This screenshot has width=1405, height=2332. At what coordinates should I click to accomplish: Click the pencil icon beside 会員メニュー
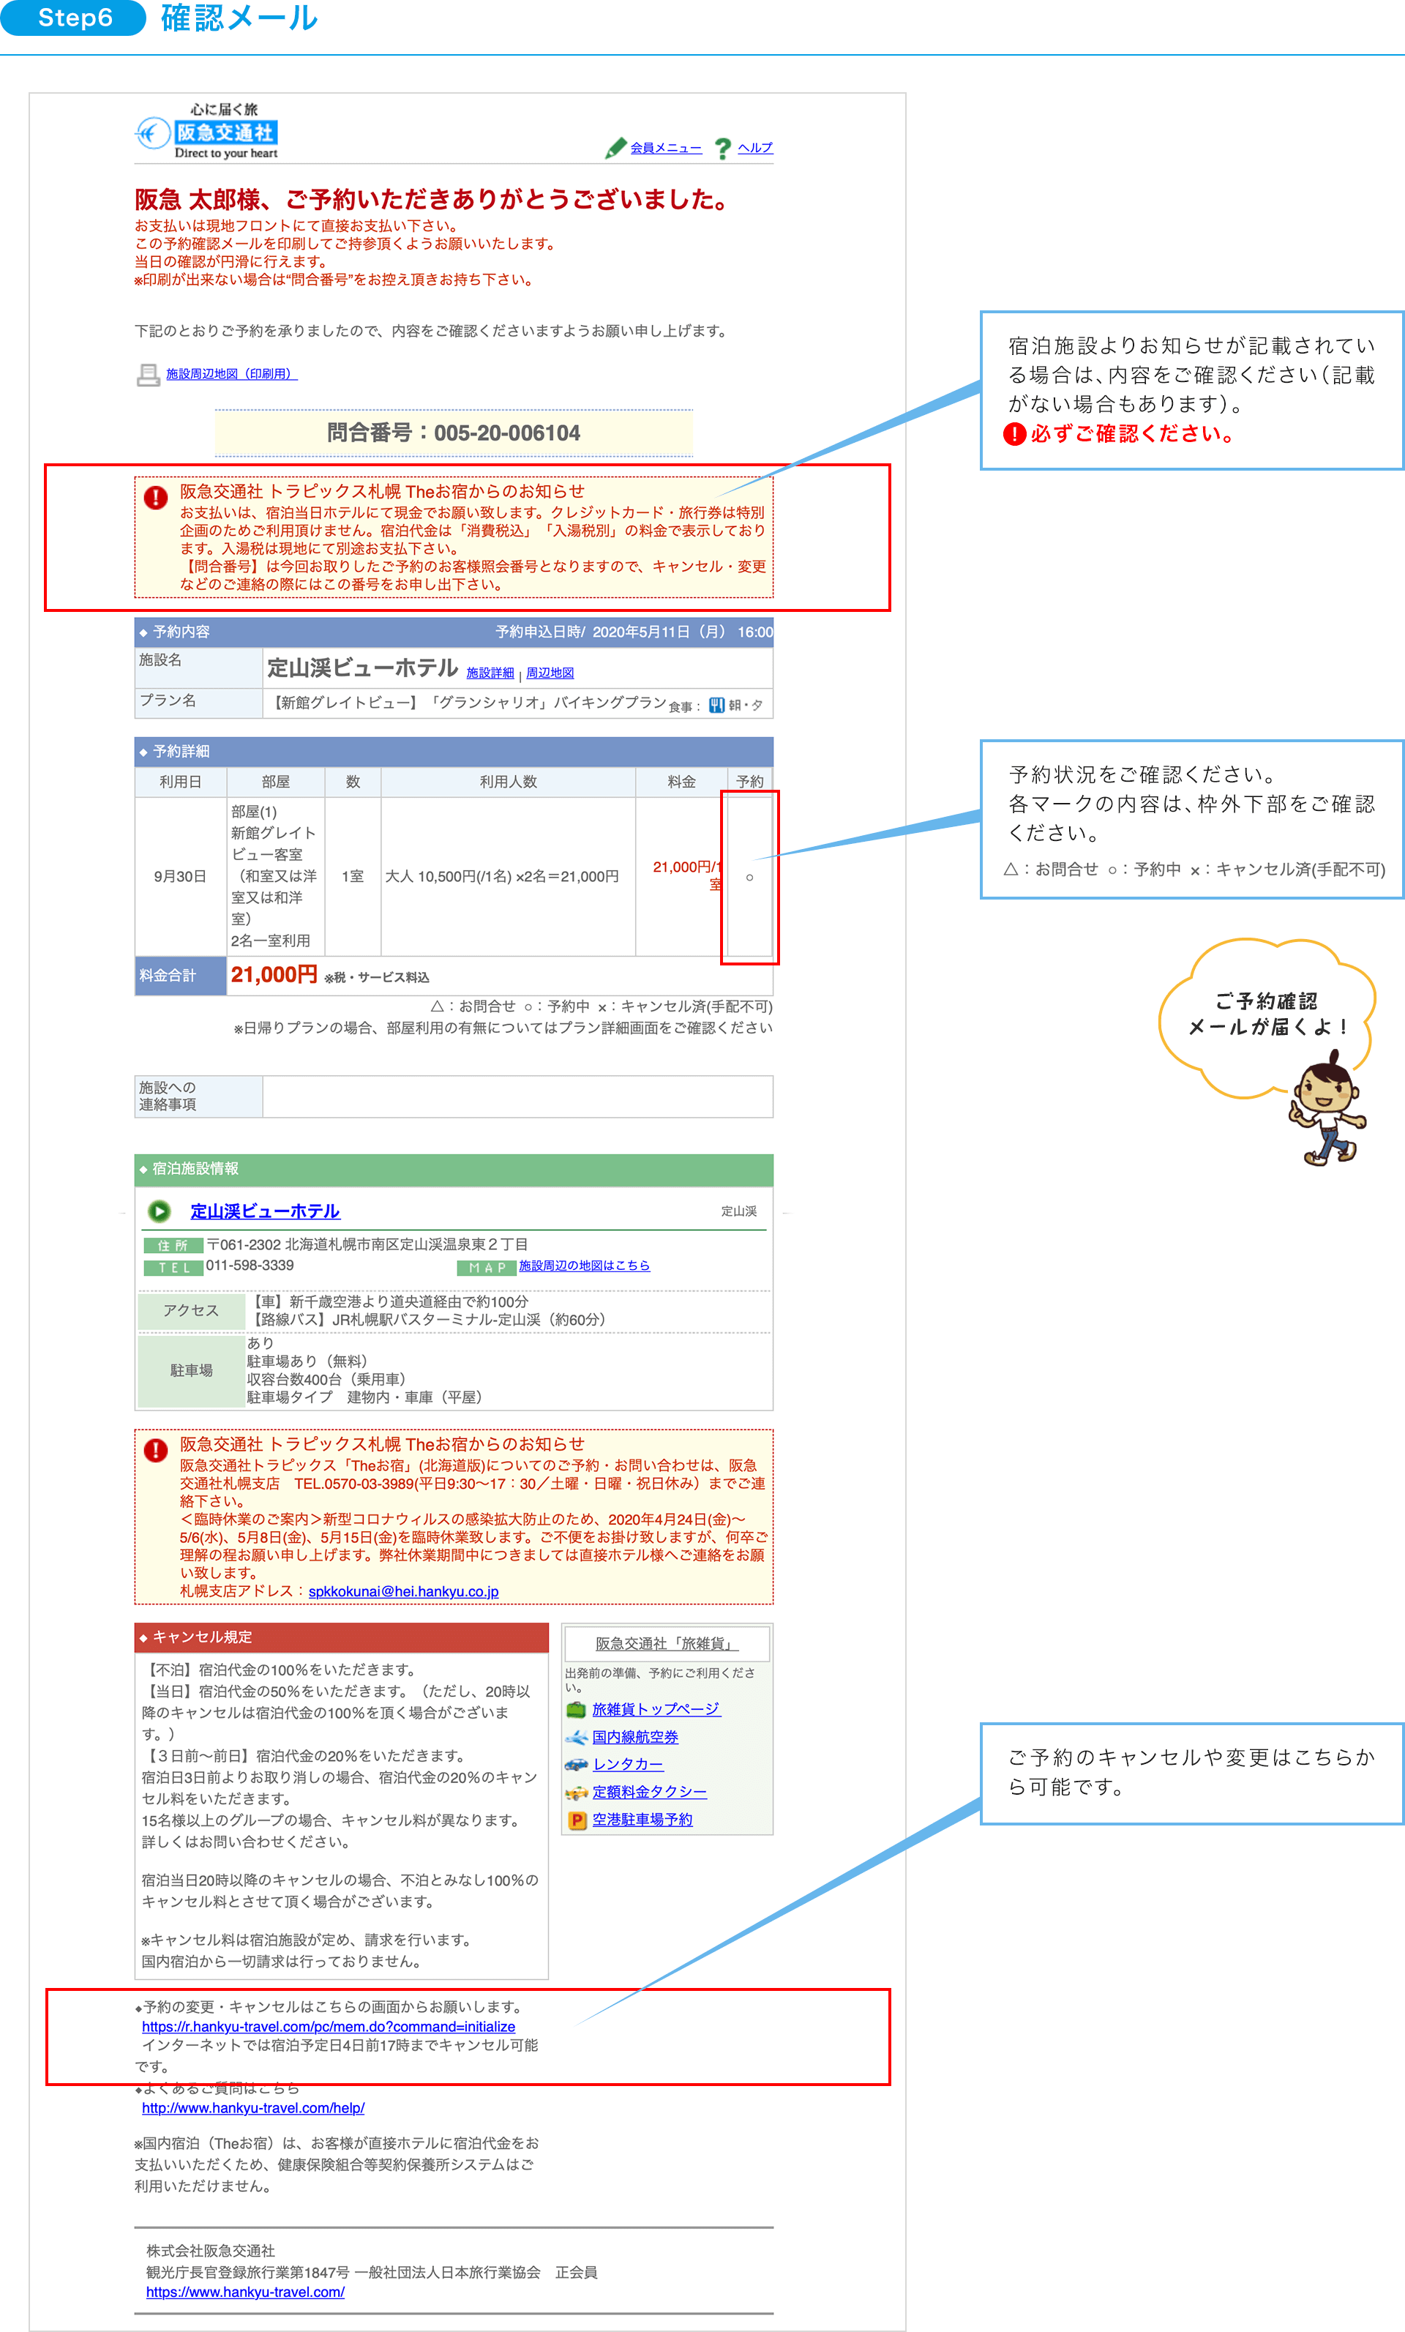[616, 148]
